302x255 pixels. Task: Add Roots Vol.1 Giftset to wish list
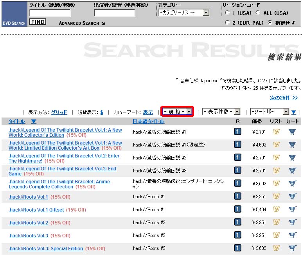click(276, 209)
